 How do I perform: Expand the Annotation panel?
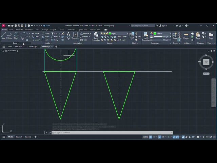(x=78, y=43)
